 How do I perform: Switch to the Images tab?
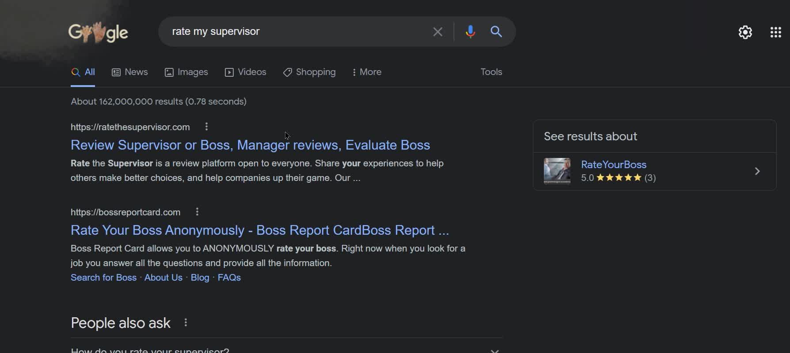pos(186,72)
